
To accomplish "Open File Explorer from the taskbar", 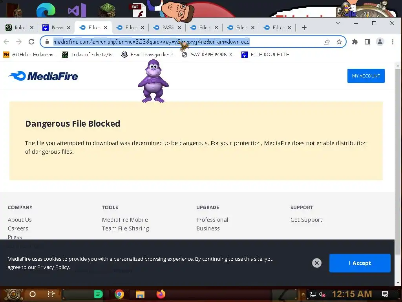I will coord(140,294).
